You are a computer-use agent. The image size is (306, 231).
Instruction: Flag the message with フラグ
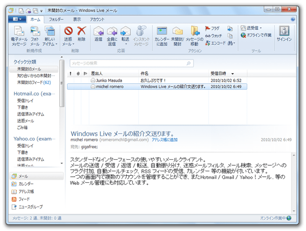tap(212, 28)
